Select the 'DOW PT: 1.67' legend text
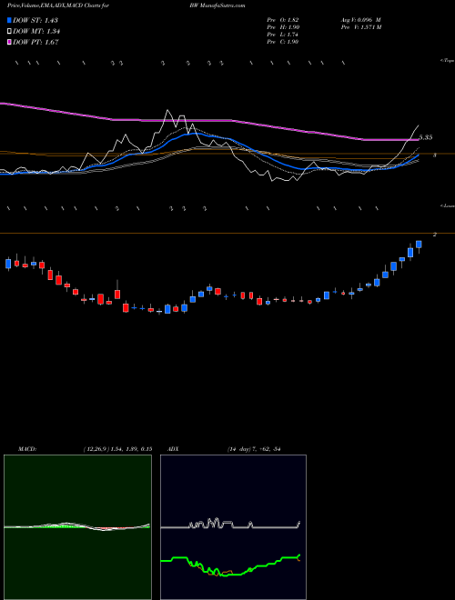455x600 pixels. (x=35, y=42)
